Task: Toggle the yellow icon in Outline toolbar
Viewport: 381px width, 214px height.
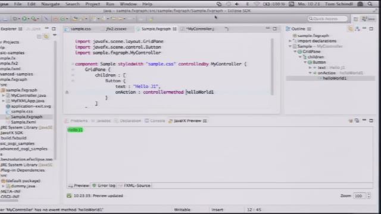Action: coord(351,29)
